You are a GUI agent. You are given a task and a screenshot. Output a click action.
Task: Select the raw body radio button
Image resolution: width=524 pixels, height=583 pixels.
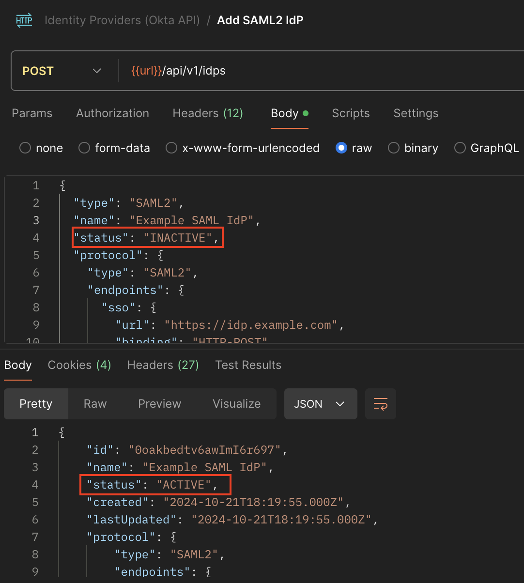(341, 148)
